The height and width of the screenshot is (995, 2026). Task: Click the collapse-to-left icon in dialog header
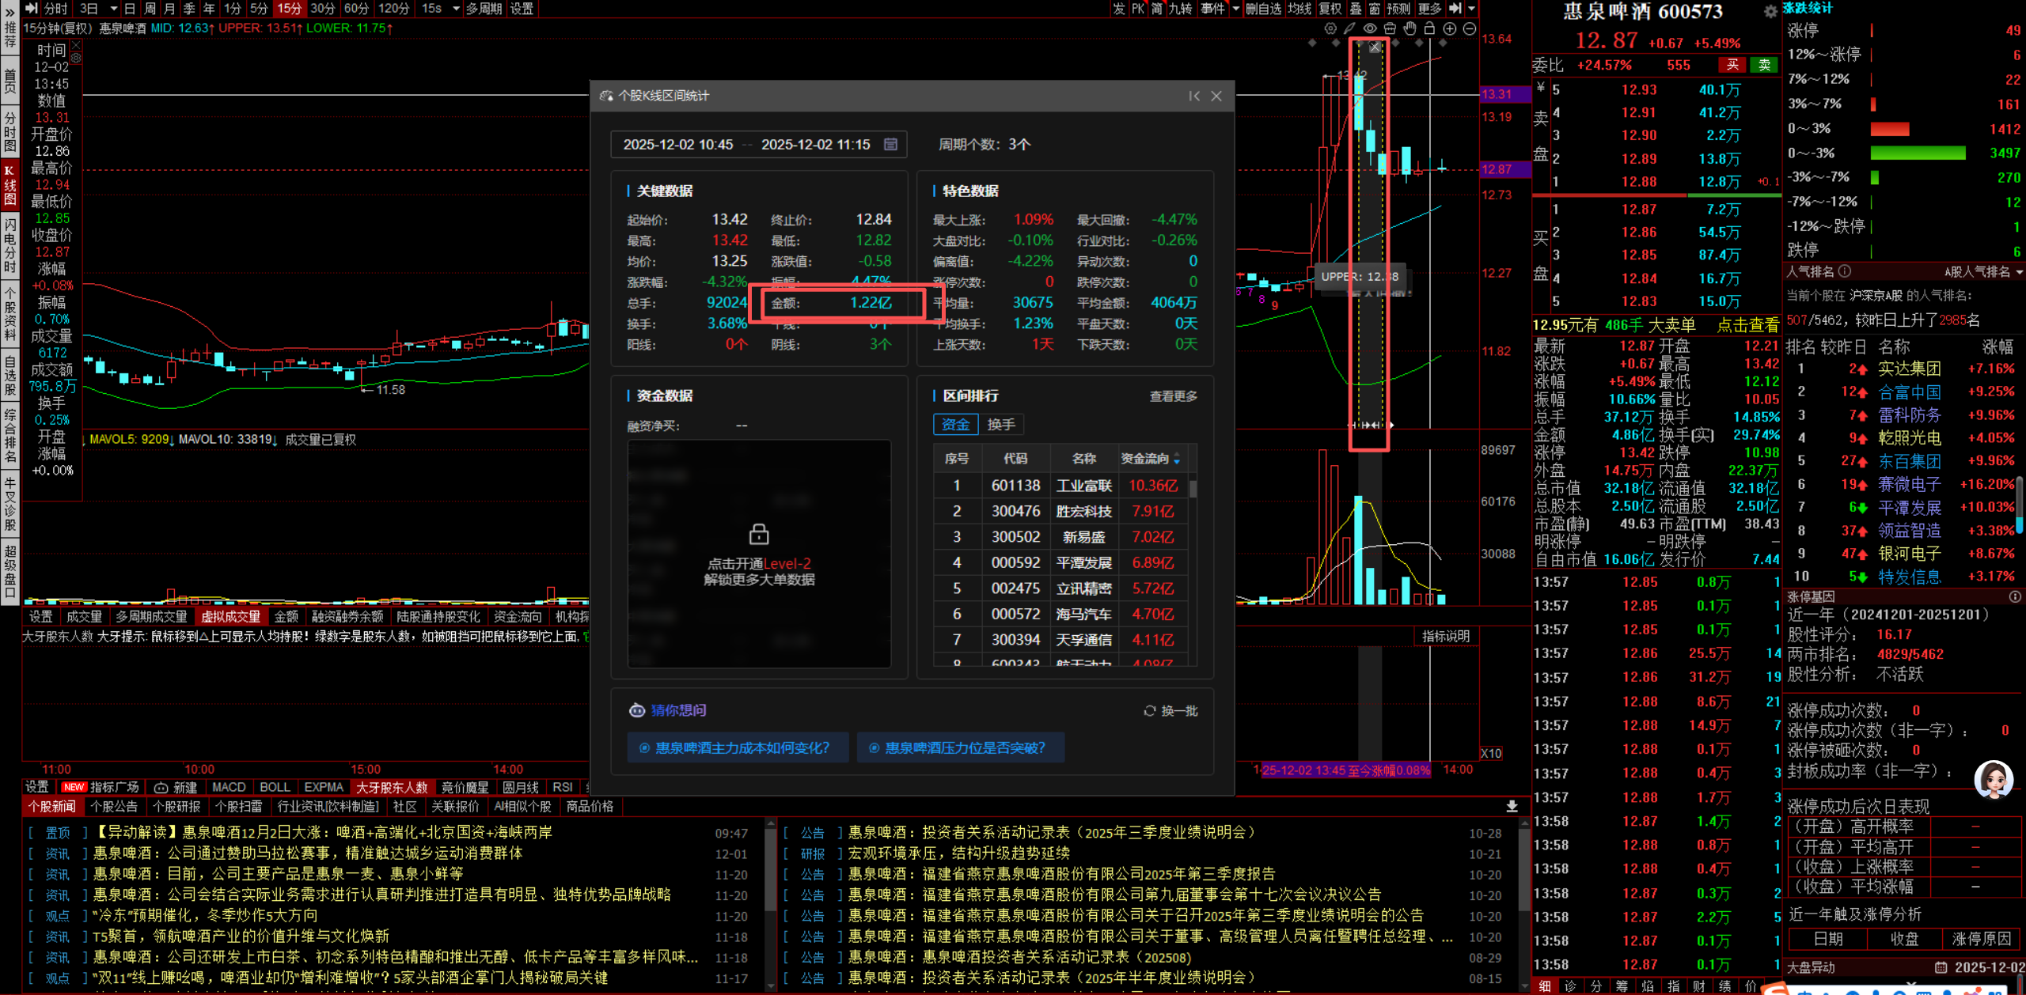click(x=1194, y=96)
